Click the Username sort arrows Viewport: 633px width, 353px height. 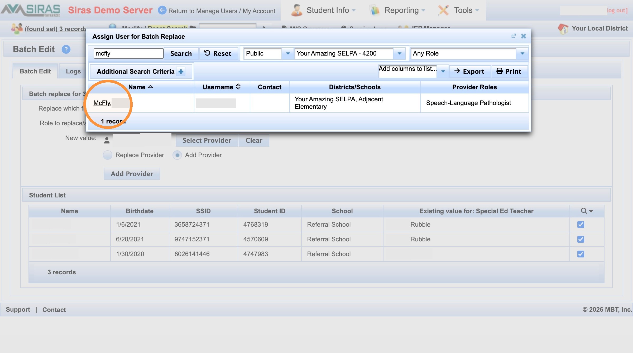(238, 87)
